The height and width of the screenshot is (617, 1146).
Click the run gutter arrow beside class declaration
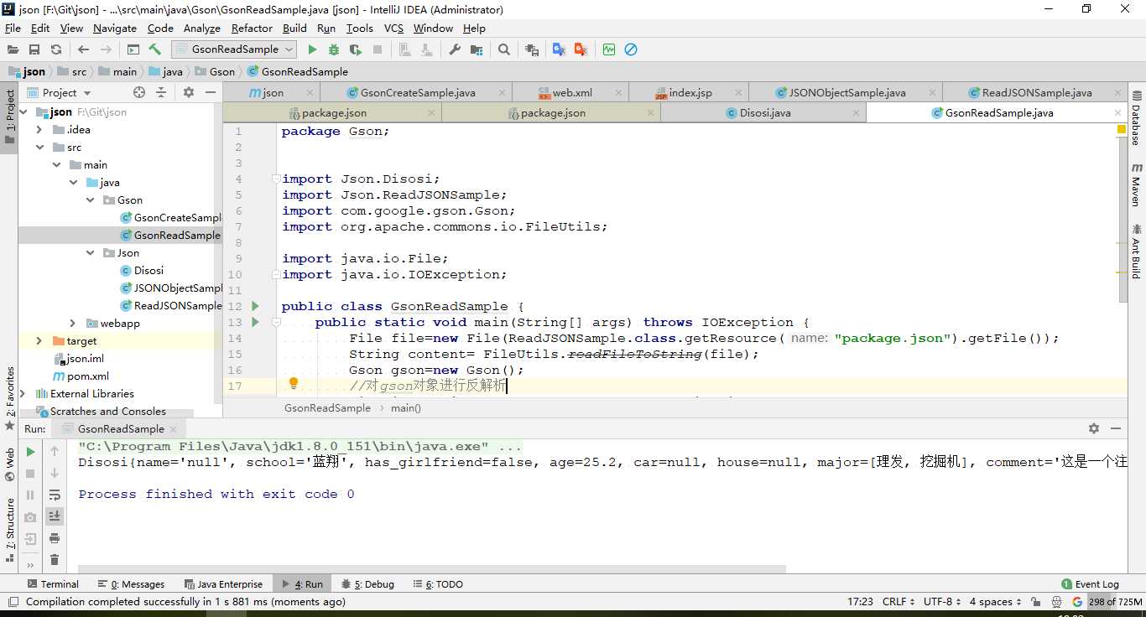click(x=255, y=306)
